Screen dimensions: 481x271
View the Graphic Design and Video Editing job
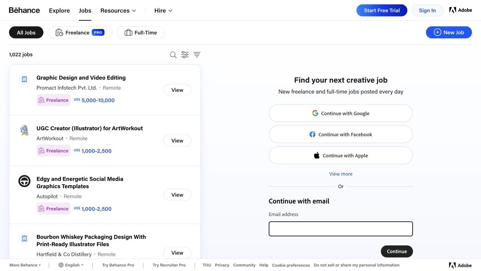pos(177,90)
